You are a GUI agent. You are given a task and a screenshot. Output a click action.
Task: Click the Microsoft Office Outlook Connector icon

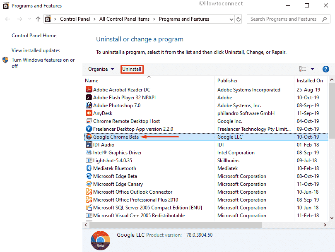tap(89, 192)
